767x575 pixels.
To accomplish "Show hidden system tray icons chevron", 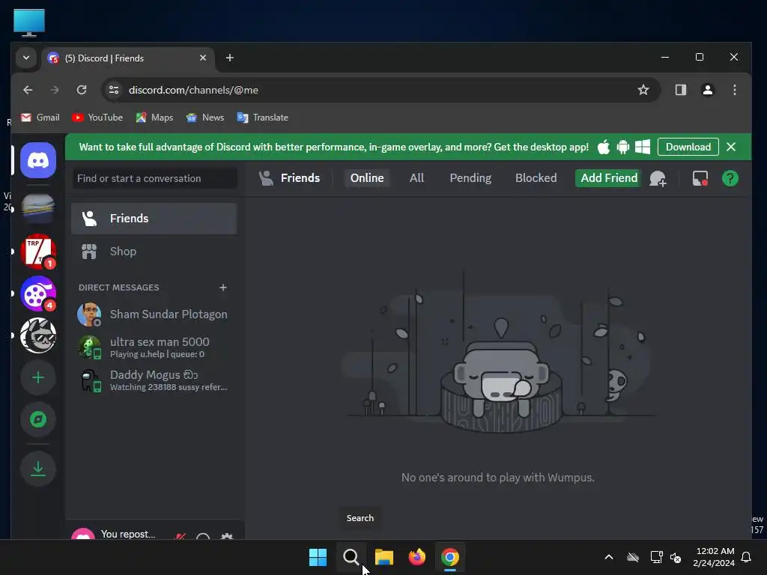I will click(609, 557).
